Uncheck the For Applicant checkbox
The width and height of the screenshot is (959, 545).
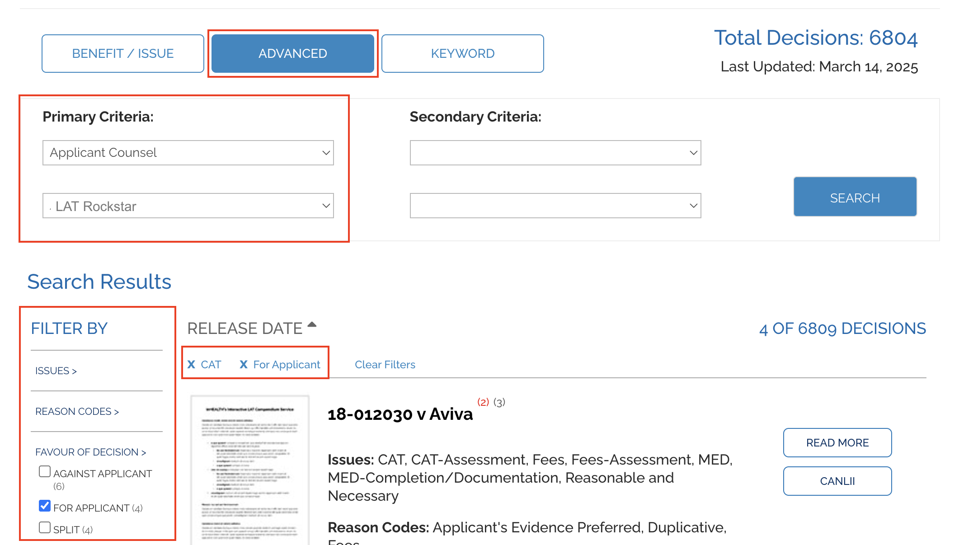click(45, 506)
